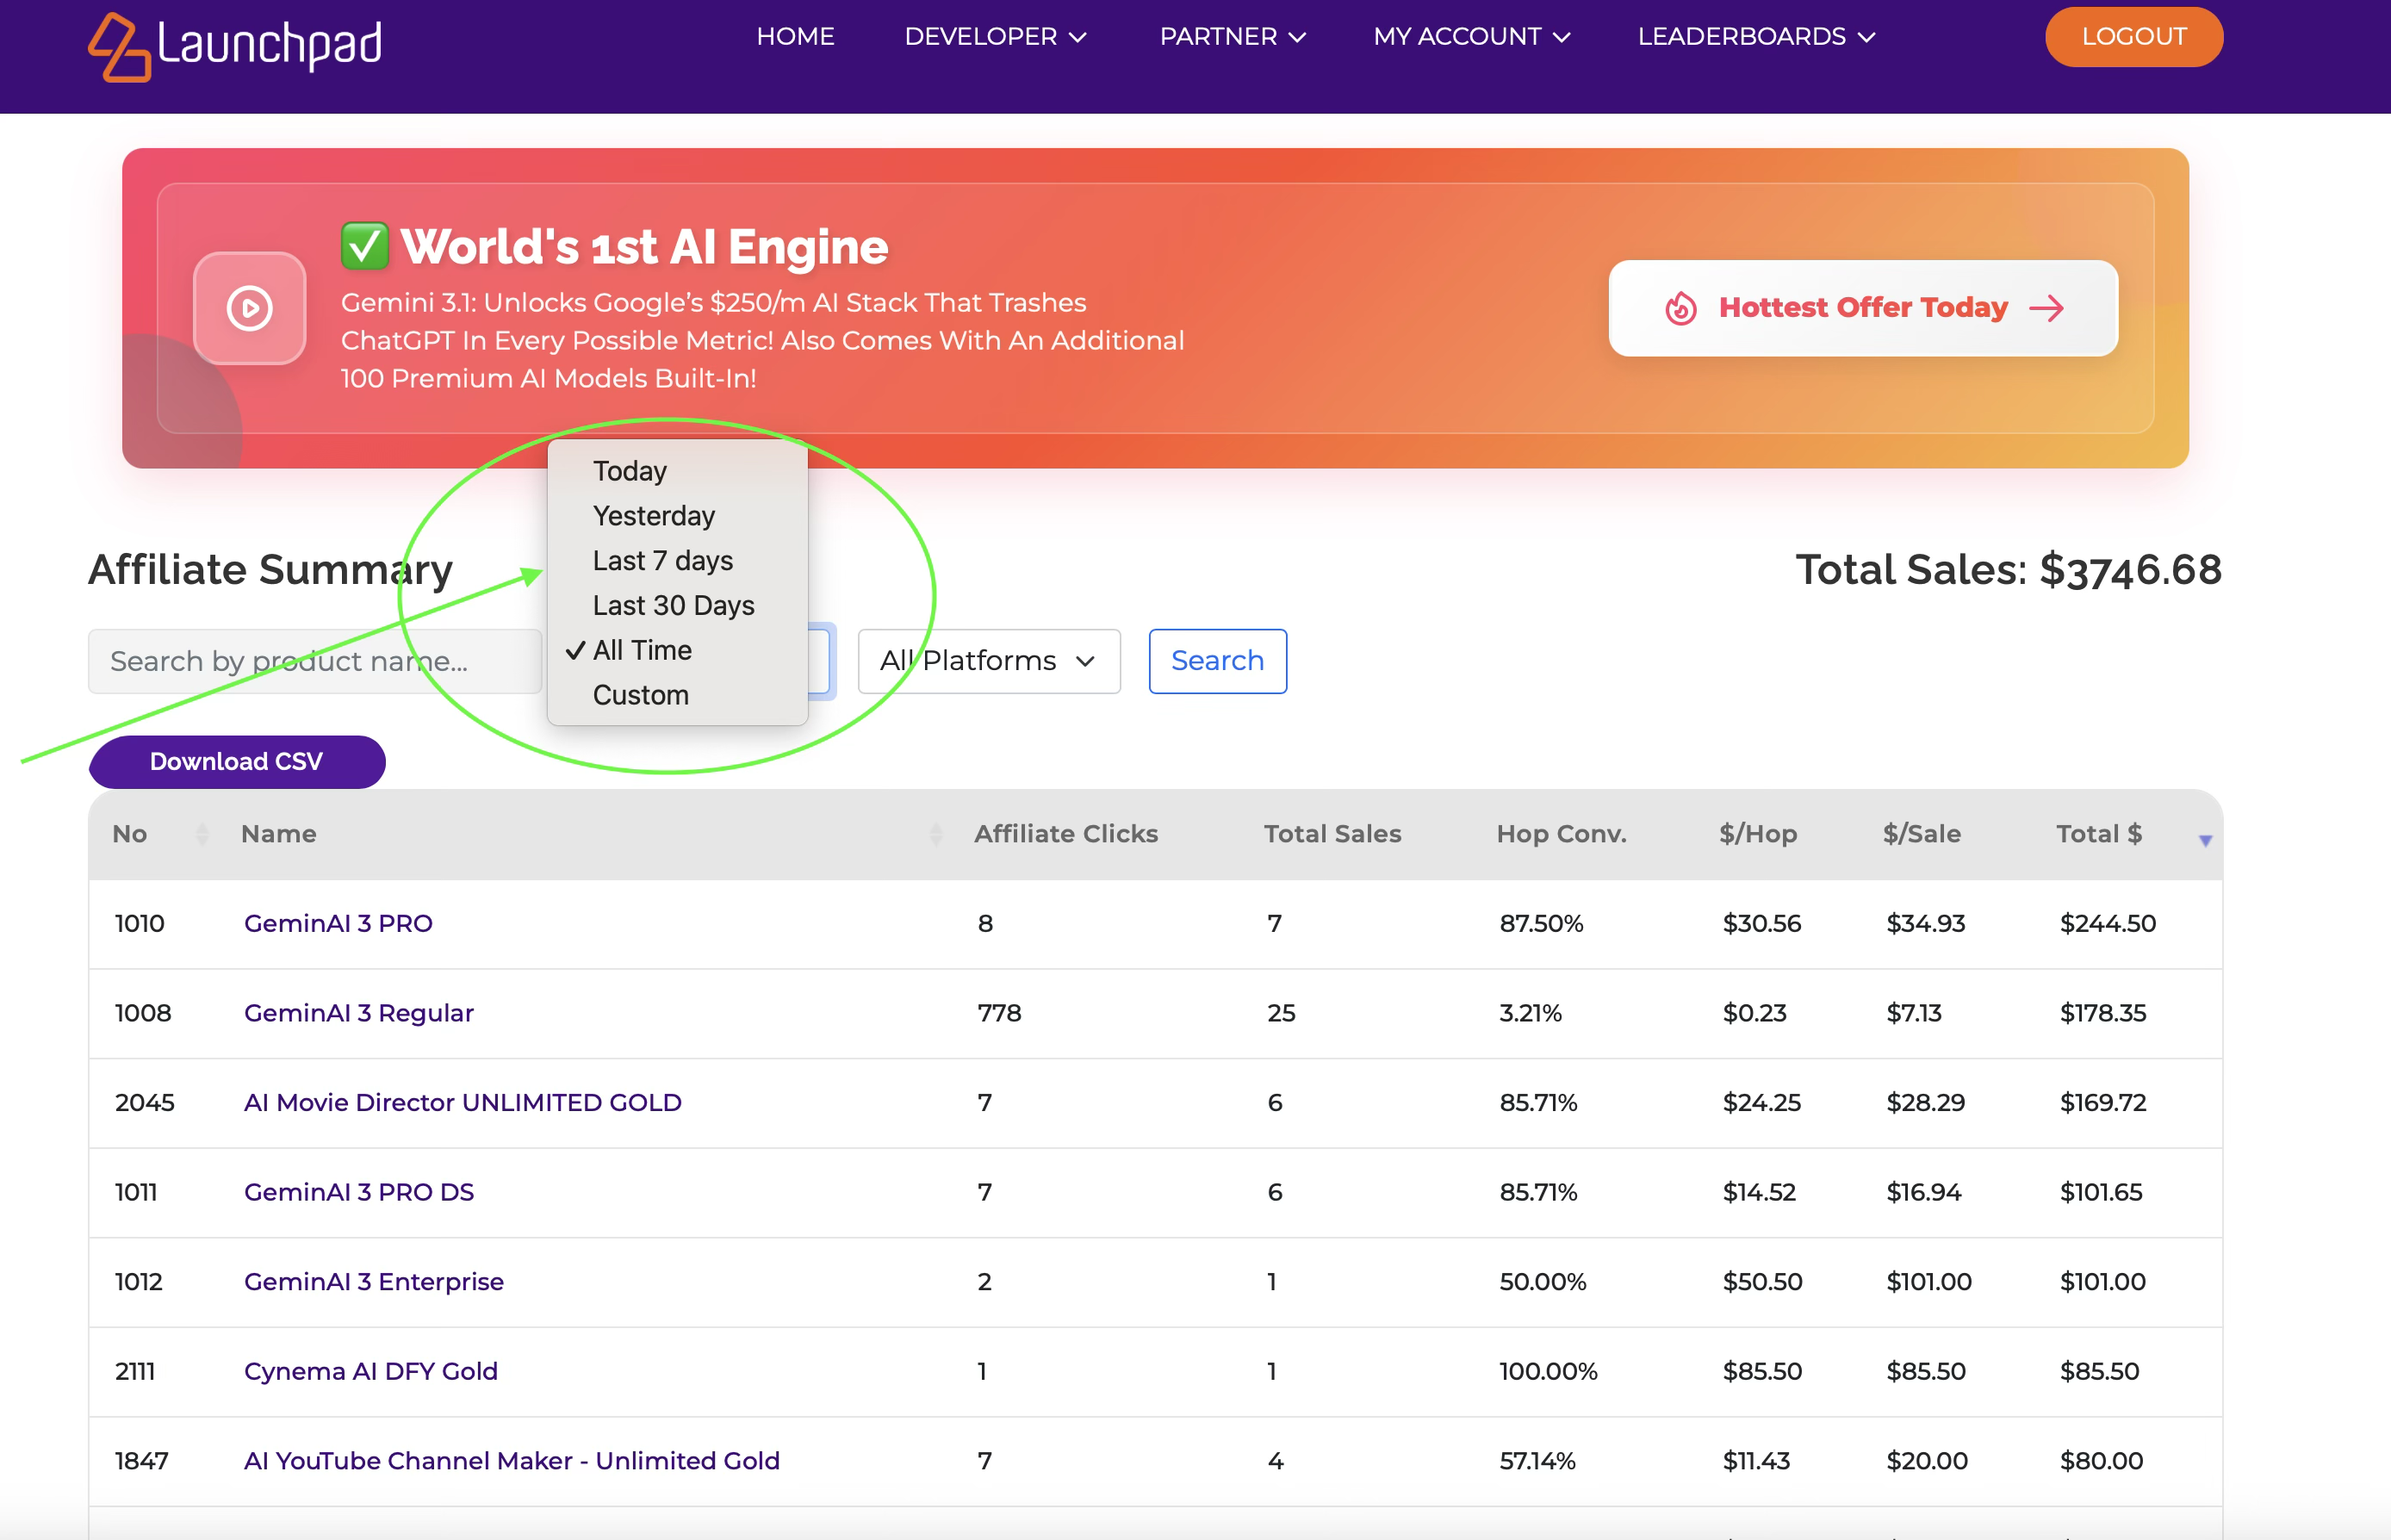This screenshot has height=1540, width=2391.
Task: Play the banner video icon
Action: pyautogui.click(x=250, y=308)
